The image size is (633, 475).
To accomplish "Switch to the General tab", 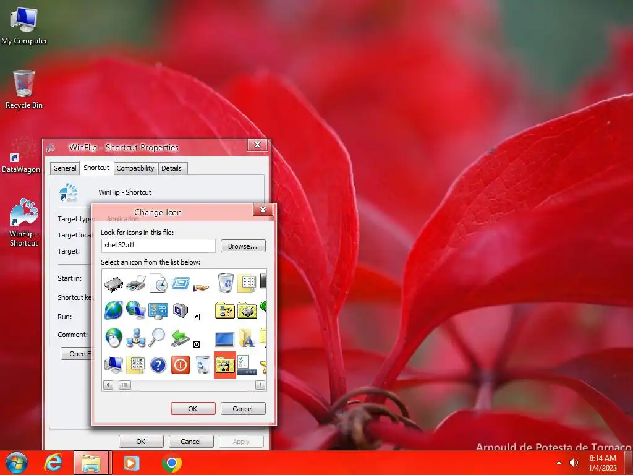I will click(64, 168).
